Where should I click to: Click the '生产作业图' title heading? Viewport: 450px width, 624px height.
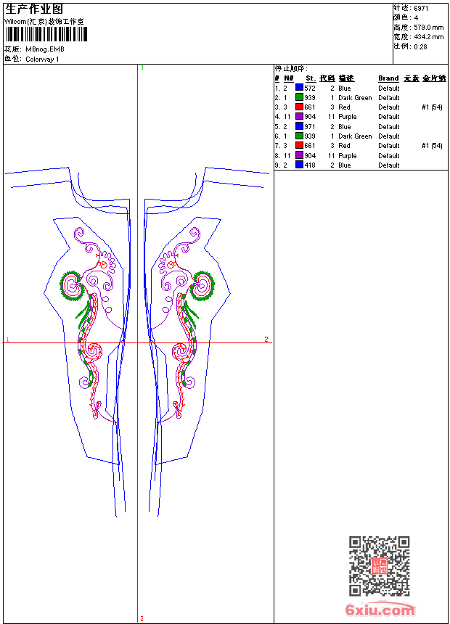[x=34, y=9]
